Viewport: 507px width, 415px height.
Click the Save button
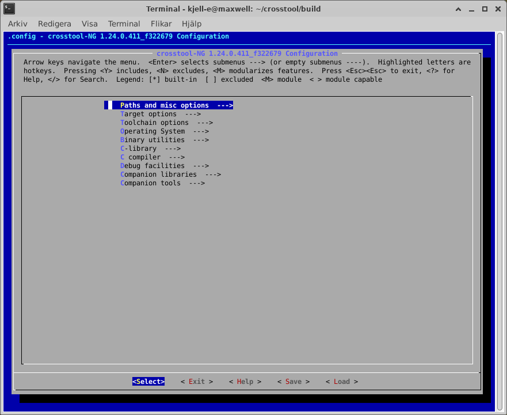click(293, 382)
